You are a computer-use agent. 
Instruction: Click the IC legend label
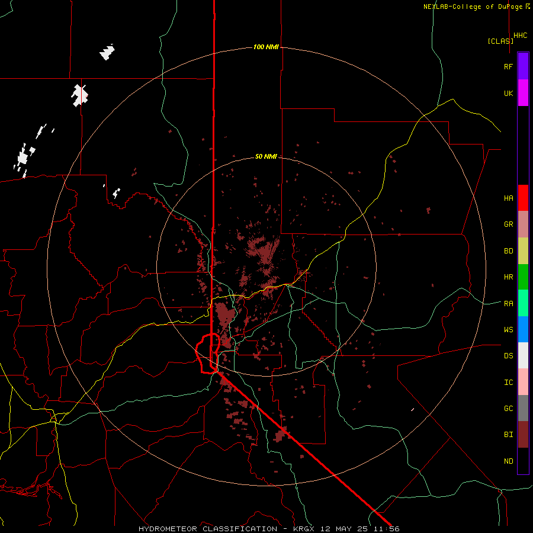click(x=508, y=383)
